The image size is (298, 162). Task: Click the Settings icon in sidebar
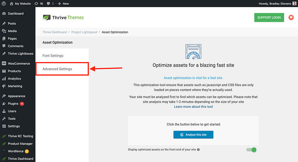point(4,126)
